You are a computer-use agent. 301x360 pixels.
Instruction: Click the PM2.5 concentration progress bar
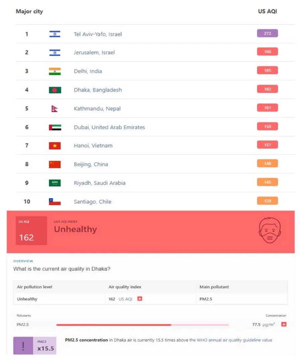coord(142,325)
